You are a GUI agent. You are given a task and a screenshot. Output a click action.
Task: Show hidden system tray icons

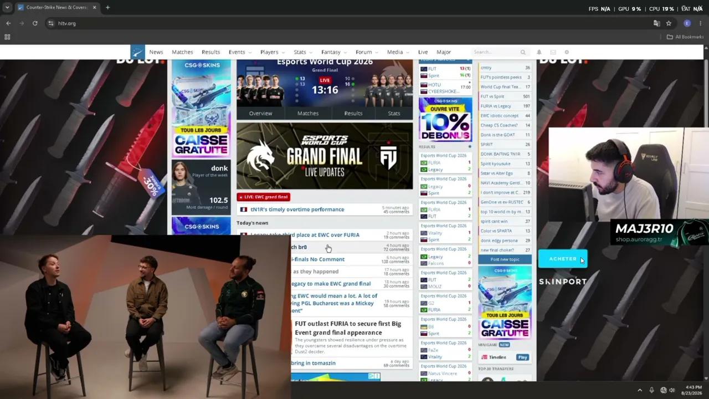[x=640, y=390]
